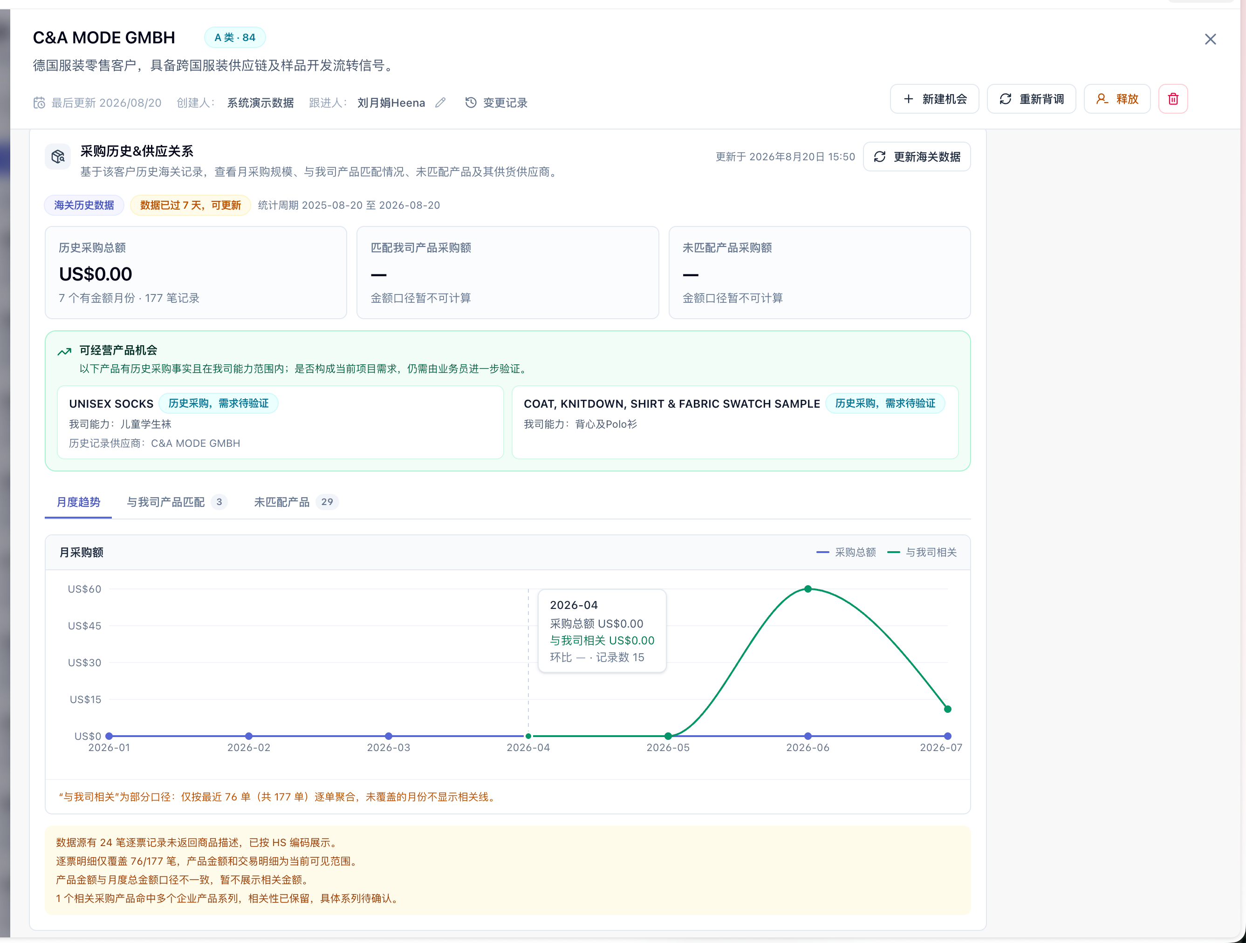Image resolution: width=1246 pixels, height=943 pixels.
Task: Click the 我司能力: 儿童学生袜 line
Action: pyautogui.click(x=120, y=424)
